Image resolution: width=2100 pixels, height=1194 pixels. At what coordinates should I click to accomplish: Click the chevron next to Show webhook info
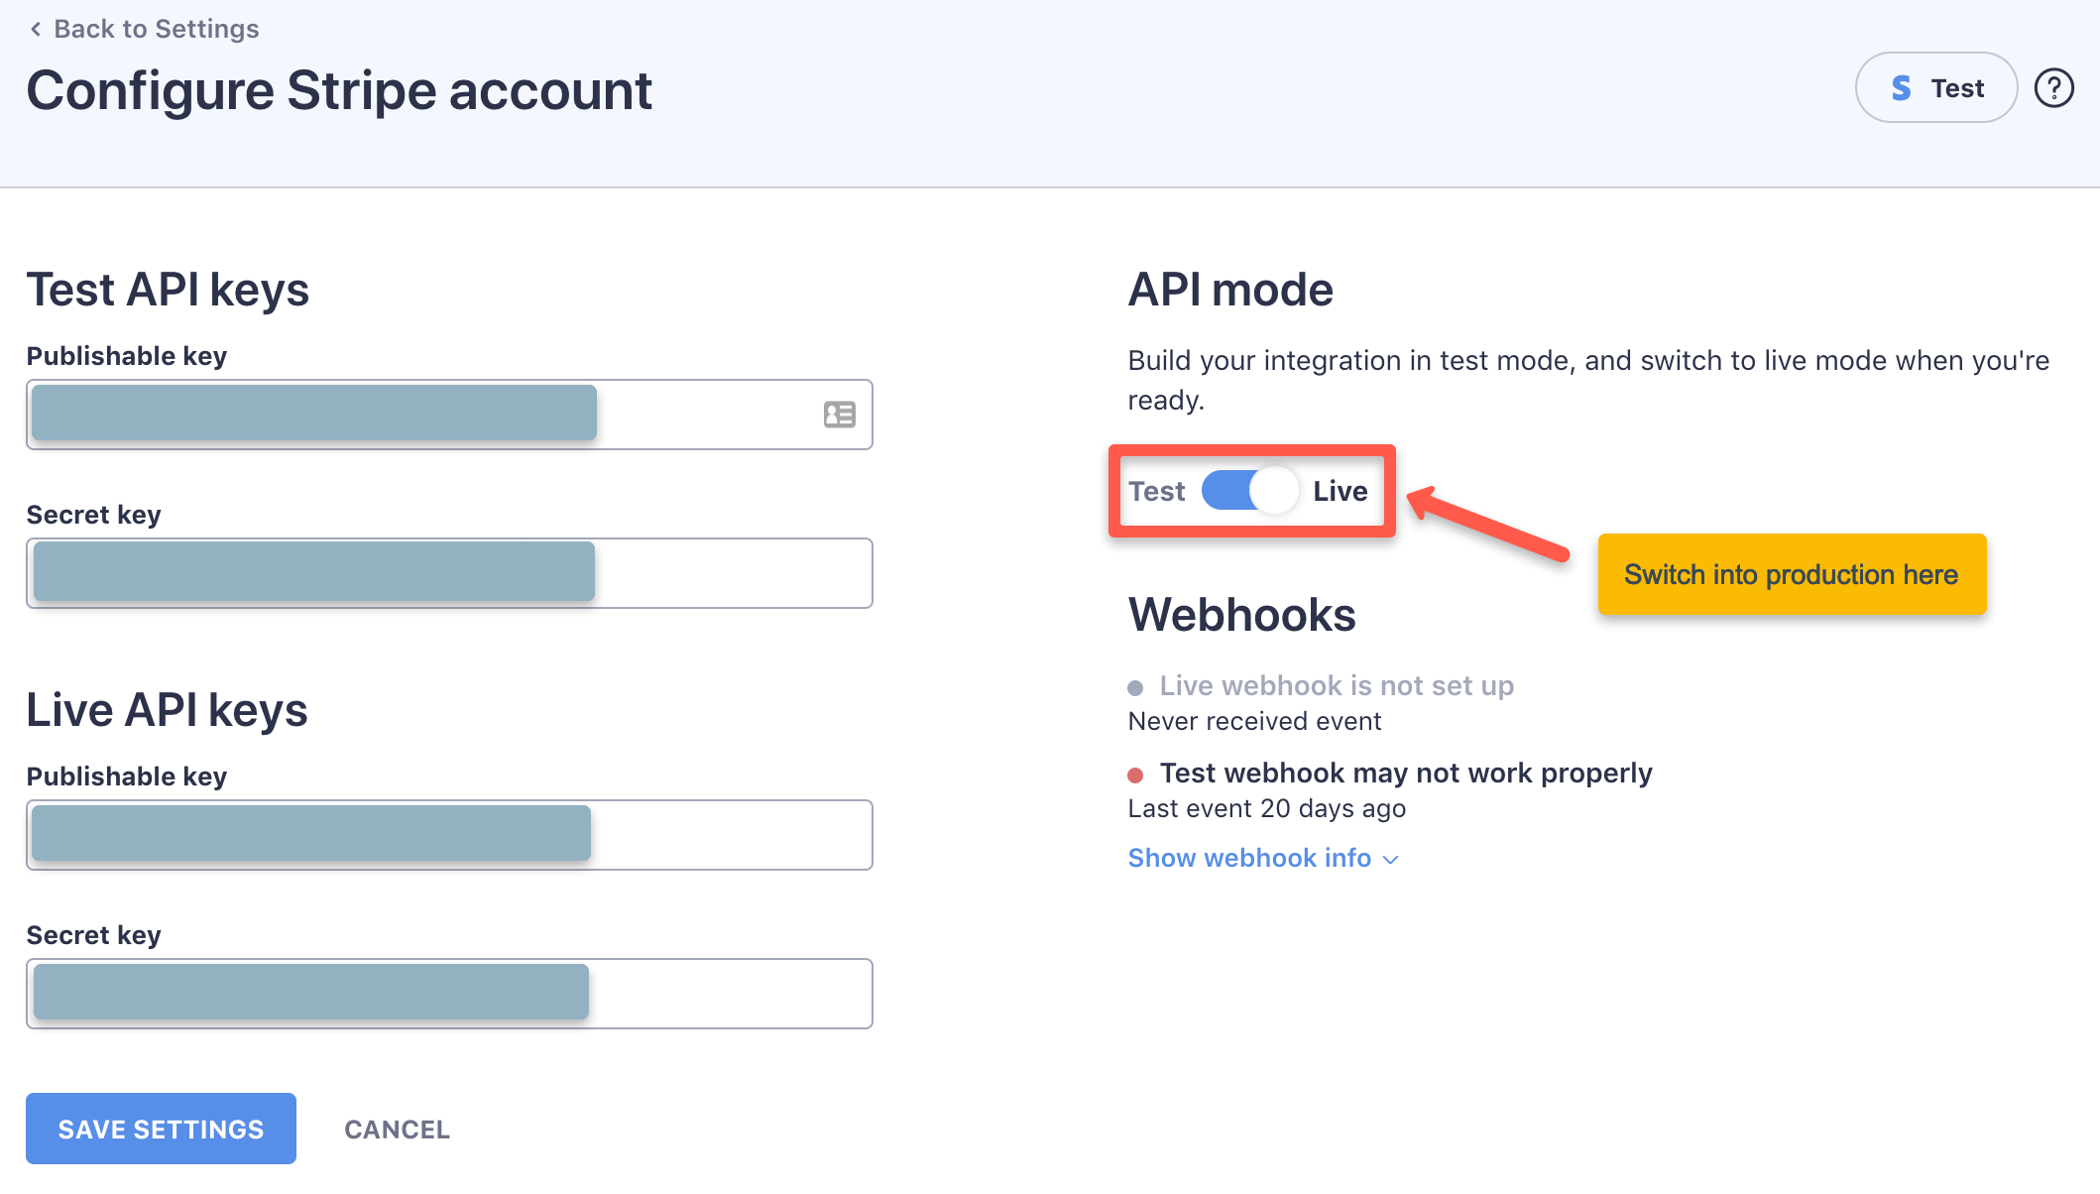(1389, 860)
